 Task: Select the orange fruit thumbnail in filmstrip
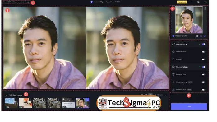[25, 103]
